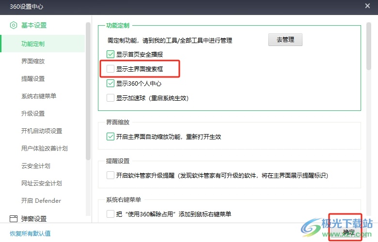378x242 pixels.
Task: Select 功能定制 in the sidebar
Action: point(43,44)
